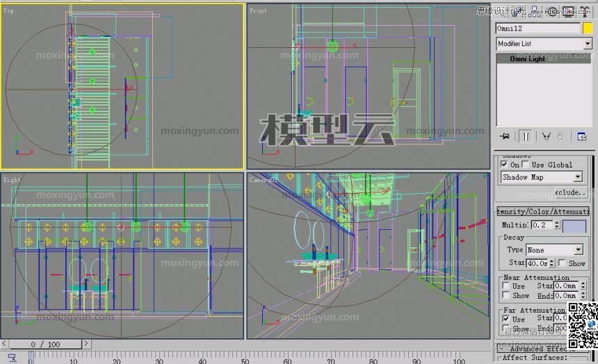
Task: Click the Multiplier spinner arrows
Action: [x=557, y=225]
